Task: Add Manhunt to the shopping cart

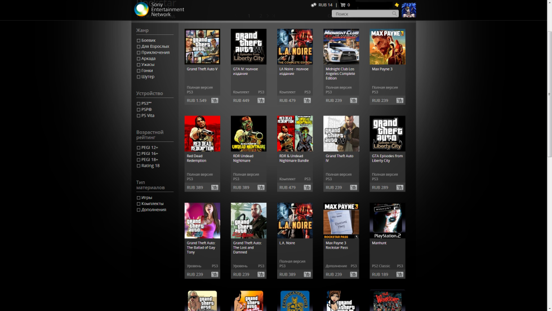Action: (399, 274)
